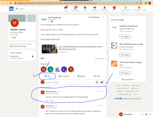Attach a photo to the comment

102,82
